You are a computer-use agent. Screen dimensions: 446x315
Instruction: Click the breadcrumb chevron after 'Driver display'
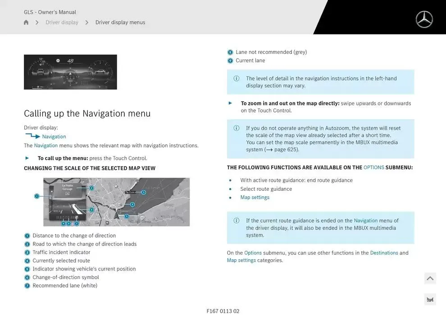click(87, 22)
